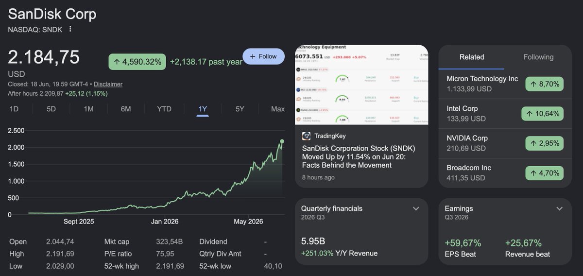This screenshot has height=276, width=583.
Task: Expand the Quarterly financials card
Action: [416, 208]
